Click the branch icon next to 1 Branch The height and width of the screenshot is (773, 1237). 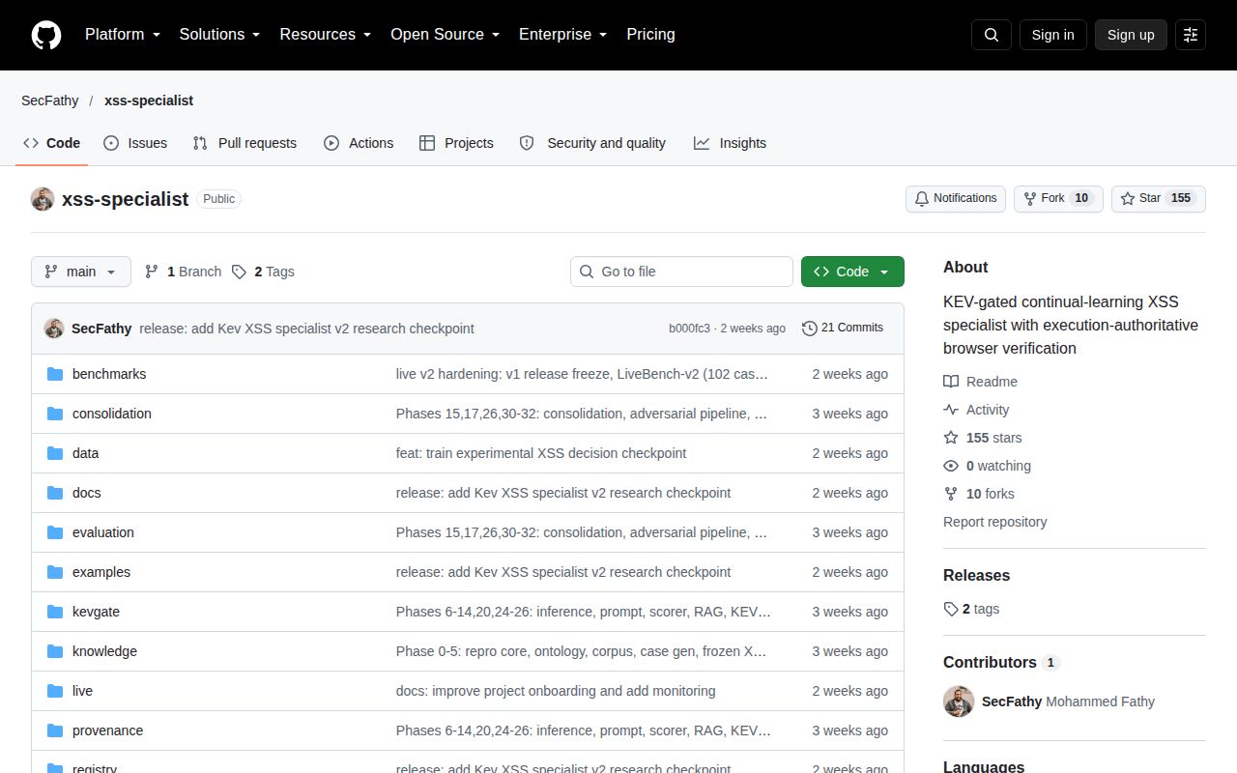pos(152,272)
